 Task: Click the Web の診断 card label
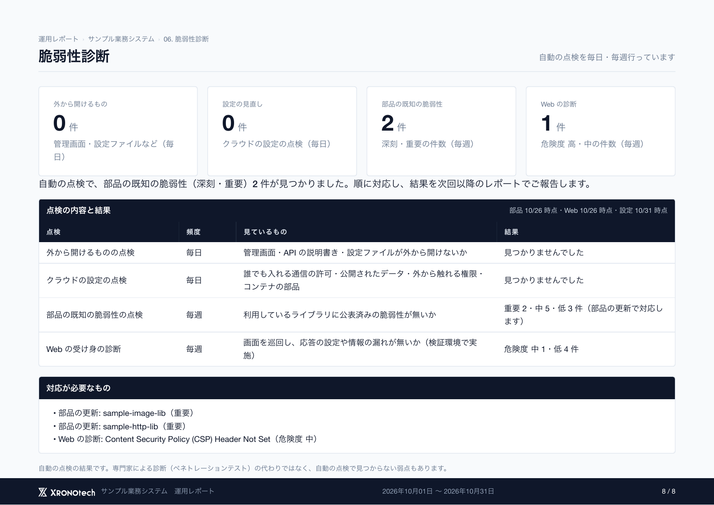pyautogui.click(x=558, y=104)
